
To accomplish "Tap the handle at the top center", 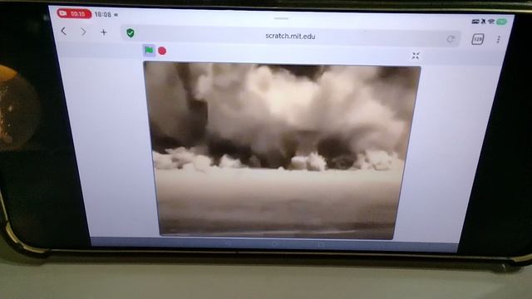I will [281, 18].
